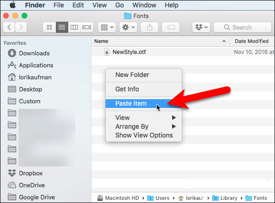
Task: Open the Help menu
Action: click(171, 5)
